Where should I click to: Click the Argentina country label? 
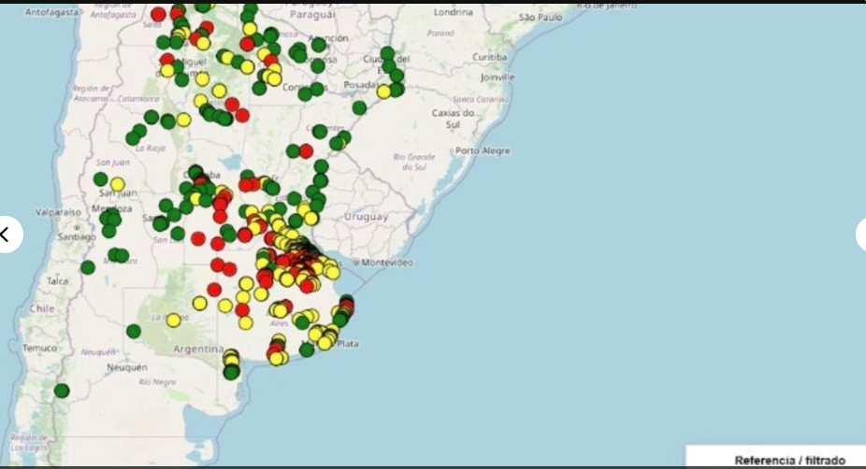[x=197, y=349]
